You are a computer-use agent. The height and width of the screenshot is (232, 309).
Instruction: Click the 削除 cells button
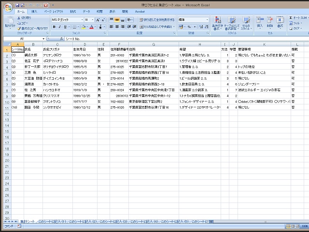click(270, 23)
